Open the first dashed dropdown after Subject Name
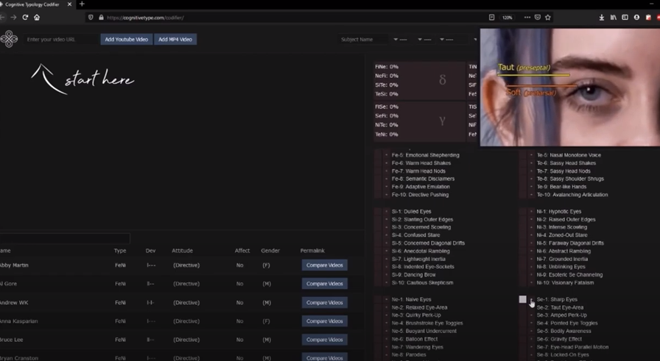660x361 pixels. click(x=401, y=40)
